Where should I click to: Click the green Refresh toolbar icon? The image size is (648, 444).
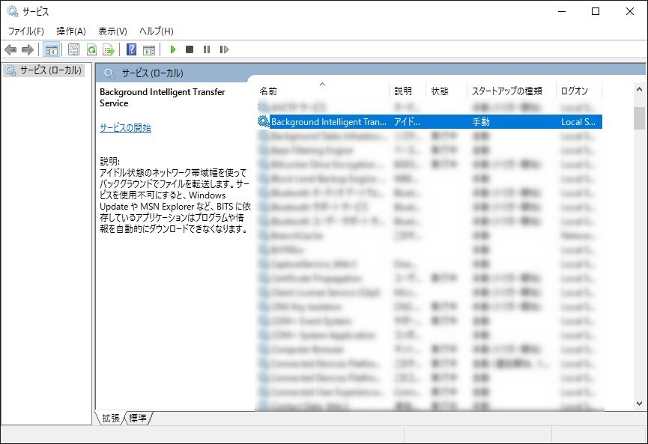pos(91,49)
